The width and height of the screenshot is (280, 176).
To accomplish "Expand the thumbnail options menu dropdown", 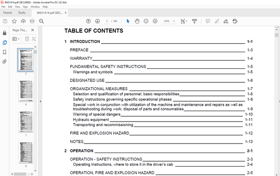I will 16,39.
